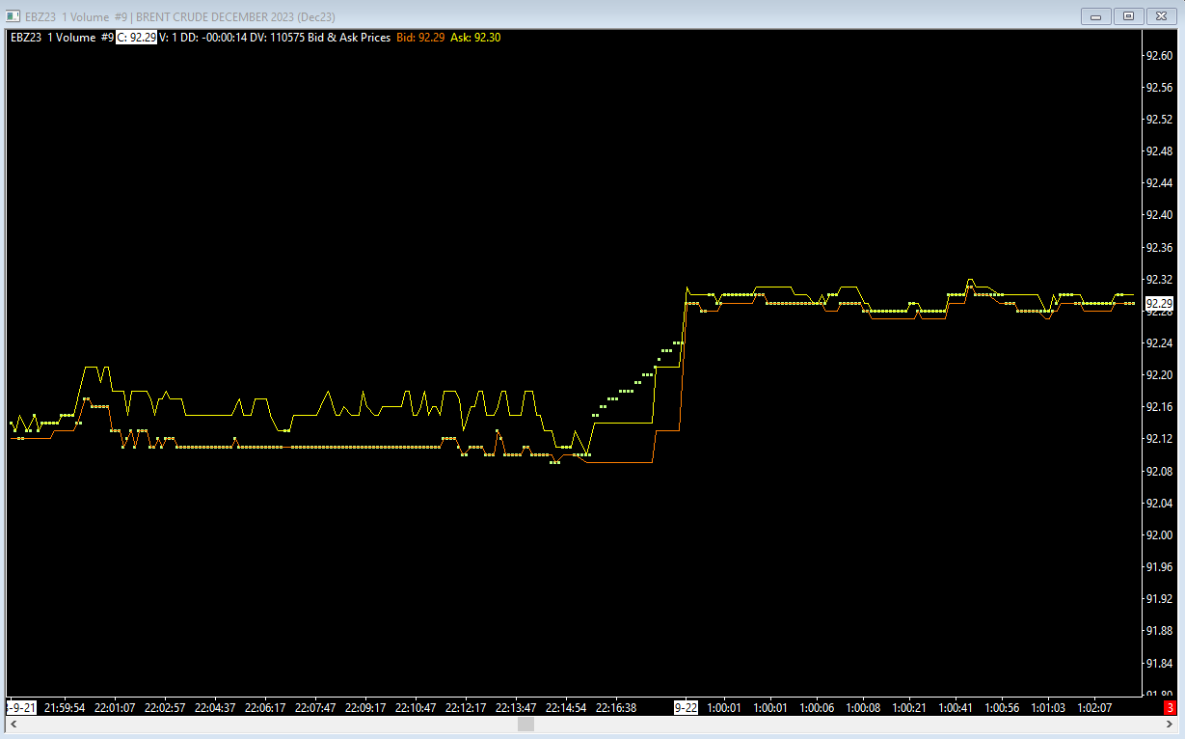Viewport: 1185px width, 739px height.
Task: Click the 92.52 price scale label
Action: click(1158, 120)
